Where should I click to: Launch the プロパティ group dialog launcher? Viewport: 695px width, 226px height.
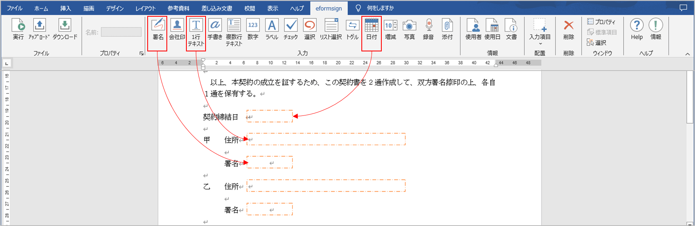[x=142, y=53]
